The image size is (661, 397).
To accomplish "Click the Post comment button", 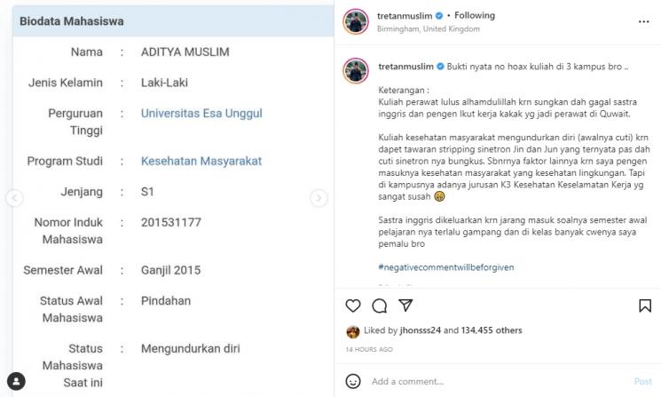I will coord(643,381).
